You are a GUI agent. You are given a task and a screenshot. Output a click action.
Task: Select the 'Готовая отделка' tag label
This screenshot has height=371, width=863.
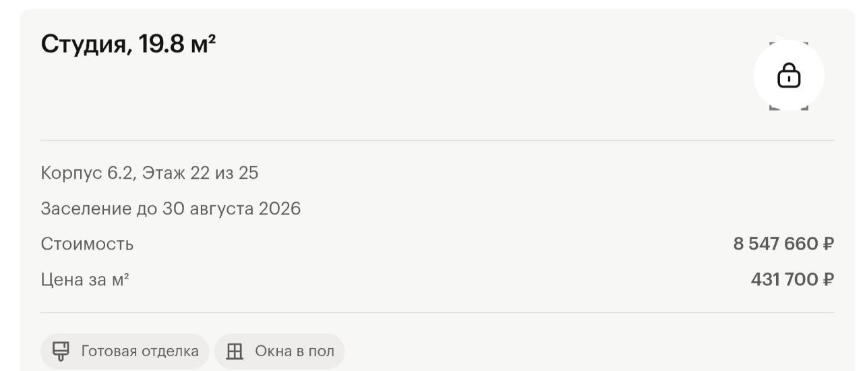[x=140, y=351]
